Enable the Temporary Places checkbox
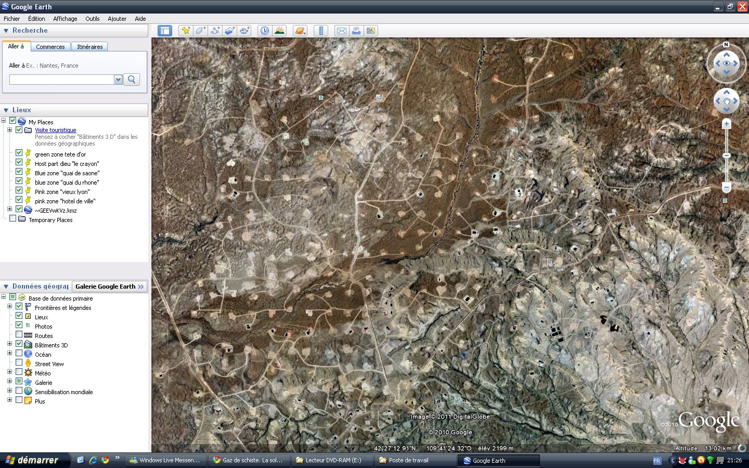Image resolution: width=749 pixels, height=468 pixels. (13, 218)
